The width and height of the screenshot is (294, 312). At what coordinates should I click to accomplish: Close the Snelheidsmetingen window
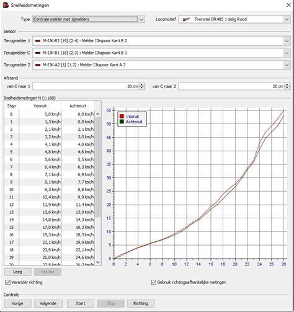click(x=288, y=5)
